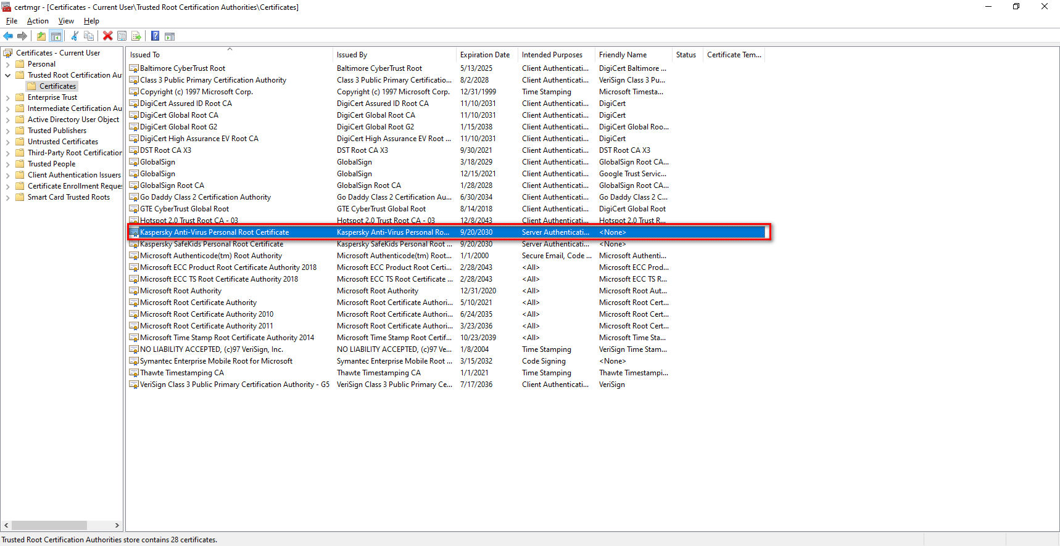Viewport: 1060px width, 546px height.
Task: Open the View menu
Action: click(x=66, y=21)
